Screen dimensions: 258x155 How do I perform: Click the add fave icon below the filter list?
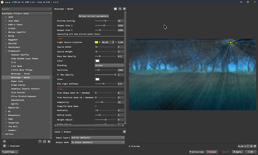coord(4,141)
